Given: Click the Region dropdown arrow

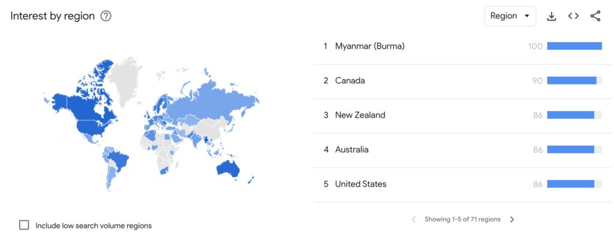Looking at the screenshot, I should pos(526,16).
